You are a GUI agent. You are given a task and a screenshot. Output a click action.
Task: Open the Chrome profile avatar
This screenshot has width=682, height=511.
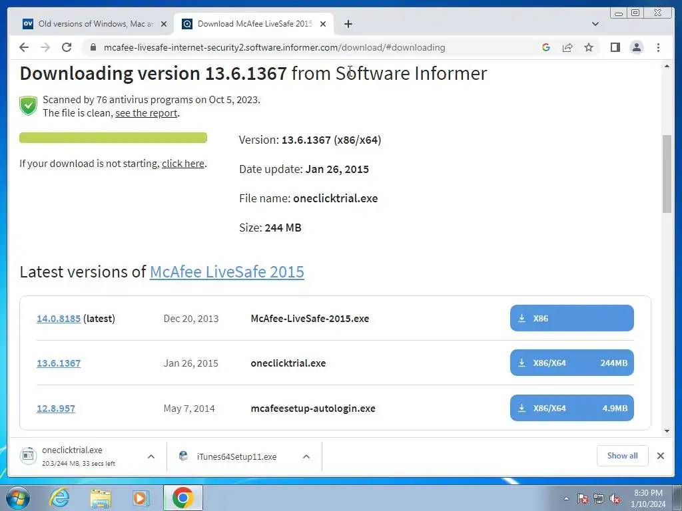point(636,47)
